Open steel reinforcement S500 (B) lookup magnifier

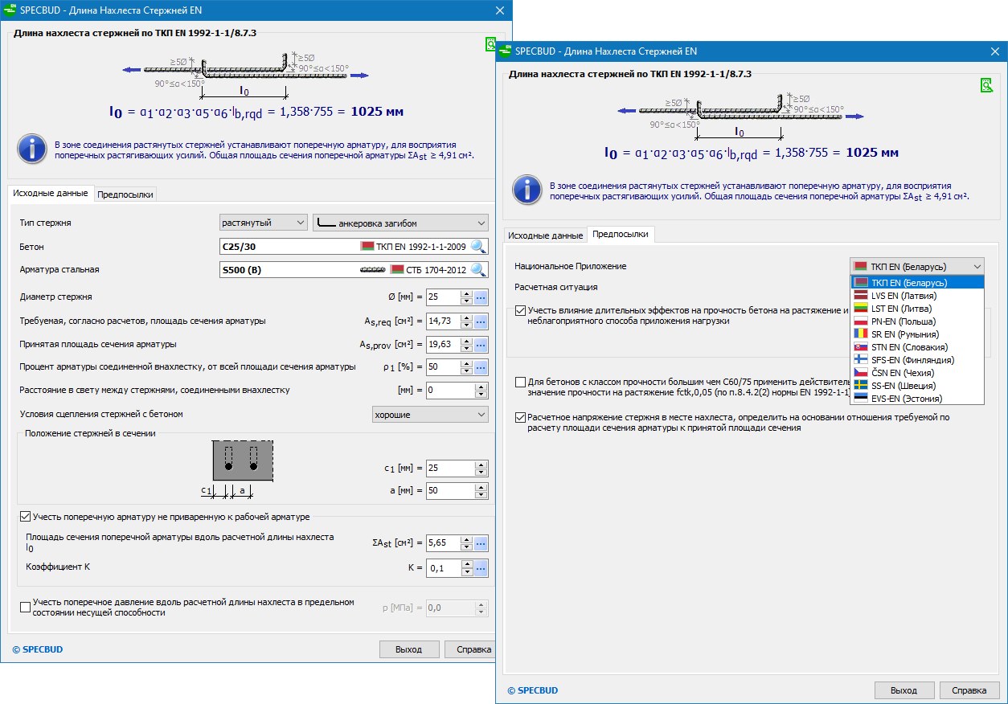coord(478,270)
